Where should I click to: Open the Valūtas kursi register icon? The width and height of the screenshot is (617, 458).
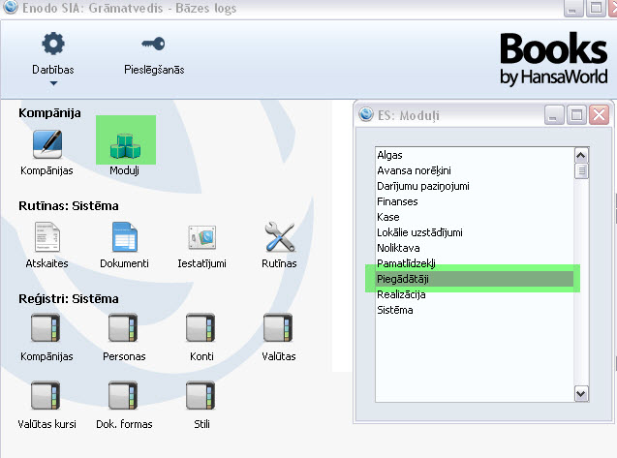(46, 395)
